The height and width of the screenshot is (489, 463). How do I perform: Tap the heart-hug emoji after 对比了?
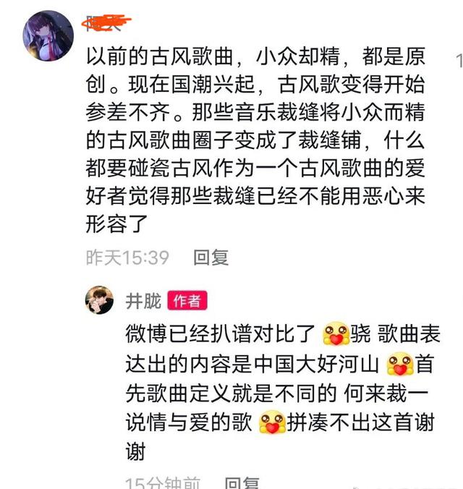coord(336,333)
